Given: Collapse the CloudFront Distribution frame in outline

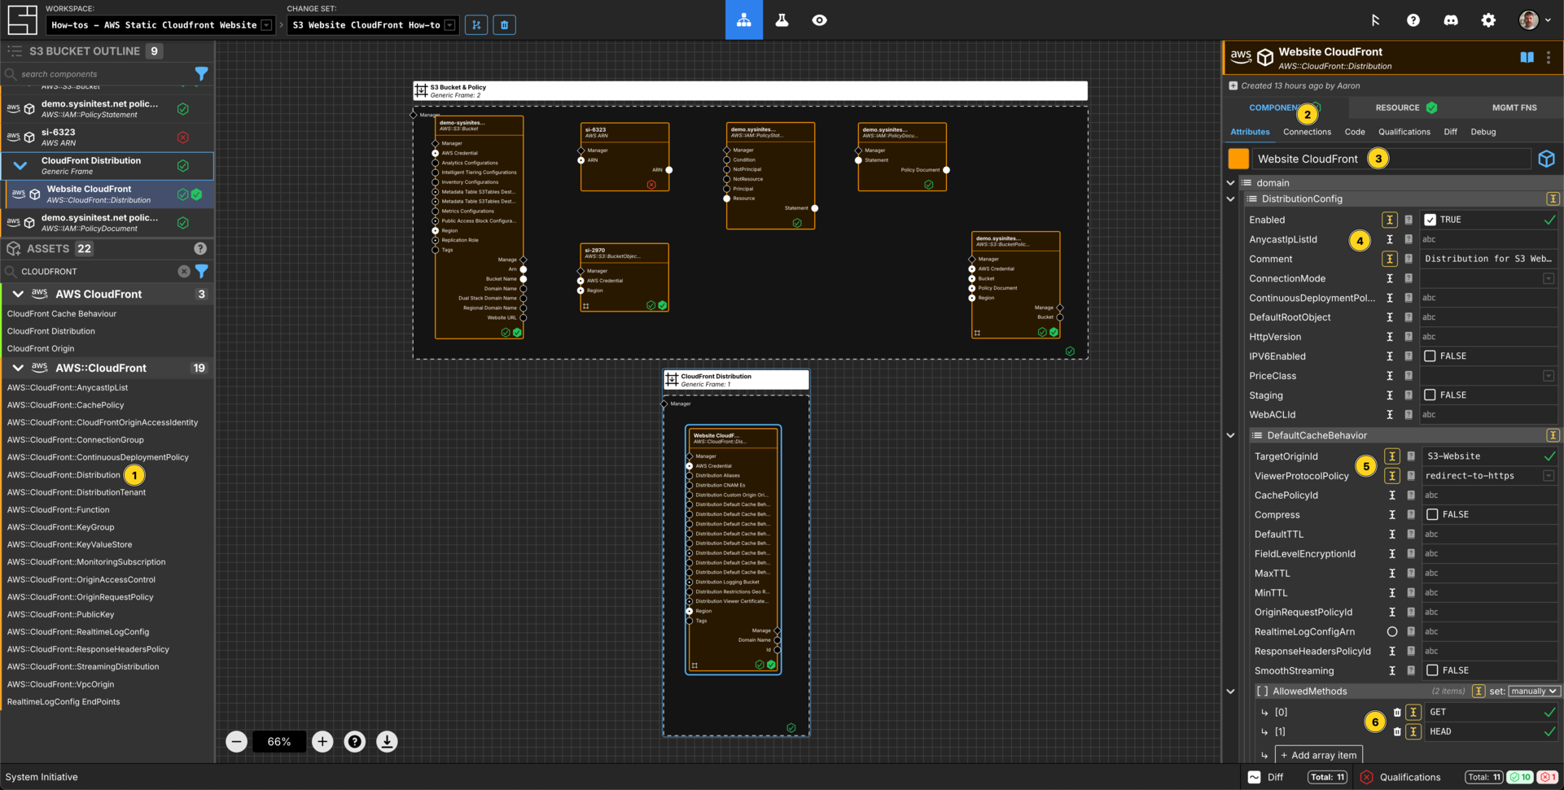Looking at the screenshot, I should (x=20, y=166).
